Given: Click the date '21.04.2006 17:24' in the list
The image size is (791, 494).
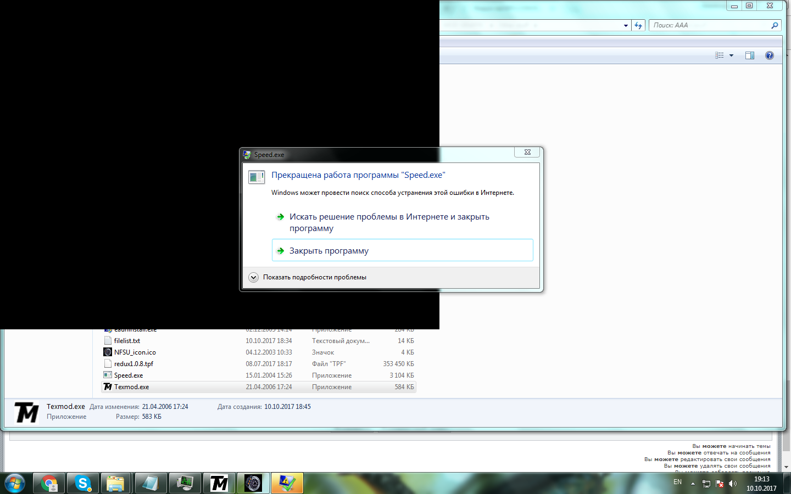Looking at the screenshot, I should pos(269,387).
